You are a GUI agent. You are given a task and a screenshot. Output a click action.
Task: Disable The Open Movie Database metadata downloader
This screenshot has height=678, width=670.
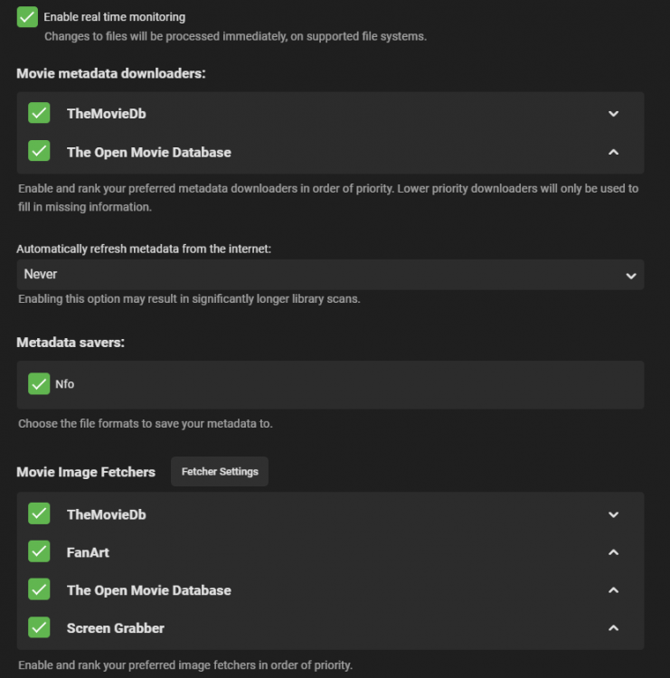39,151
